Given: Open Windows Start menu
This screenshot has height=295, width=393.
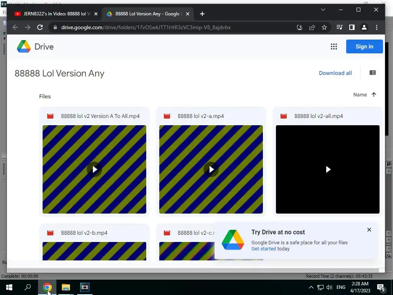Looking at the screenshot, I should coord(9,287).
